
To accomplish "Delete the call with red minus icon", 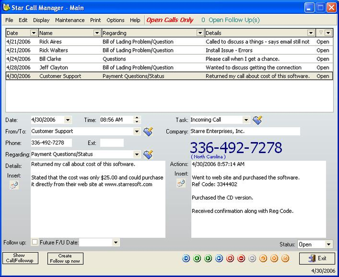I will click(x=241, y=259).
